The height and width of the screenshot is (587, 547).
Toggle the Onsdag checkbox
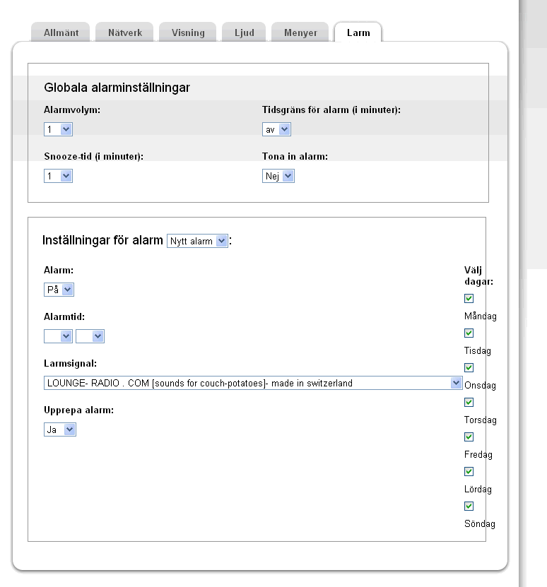469,368
